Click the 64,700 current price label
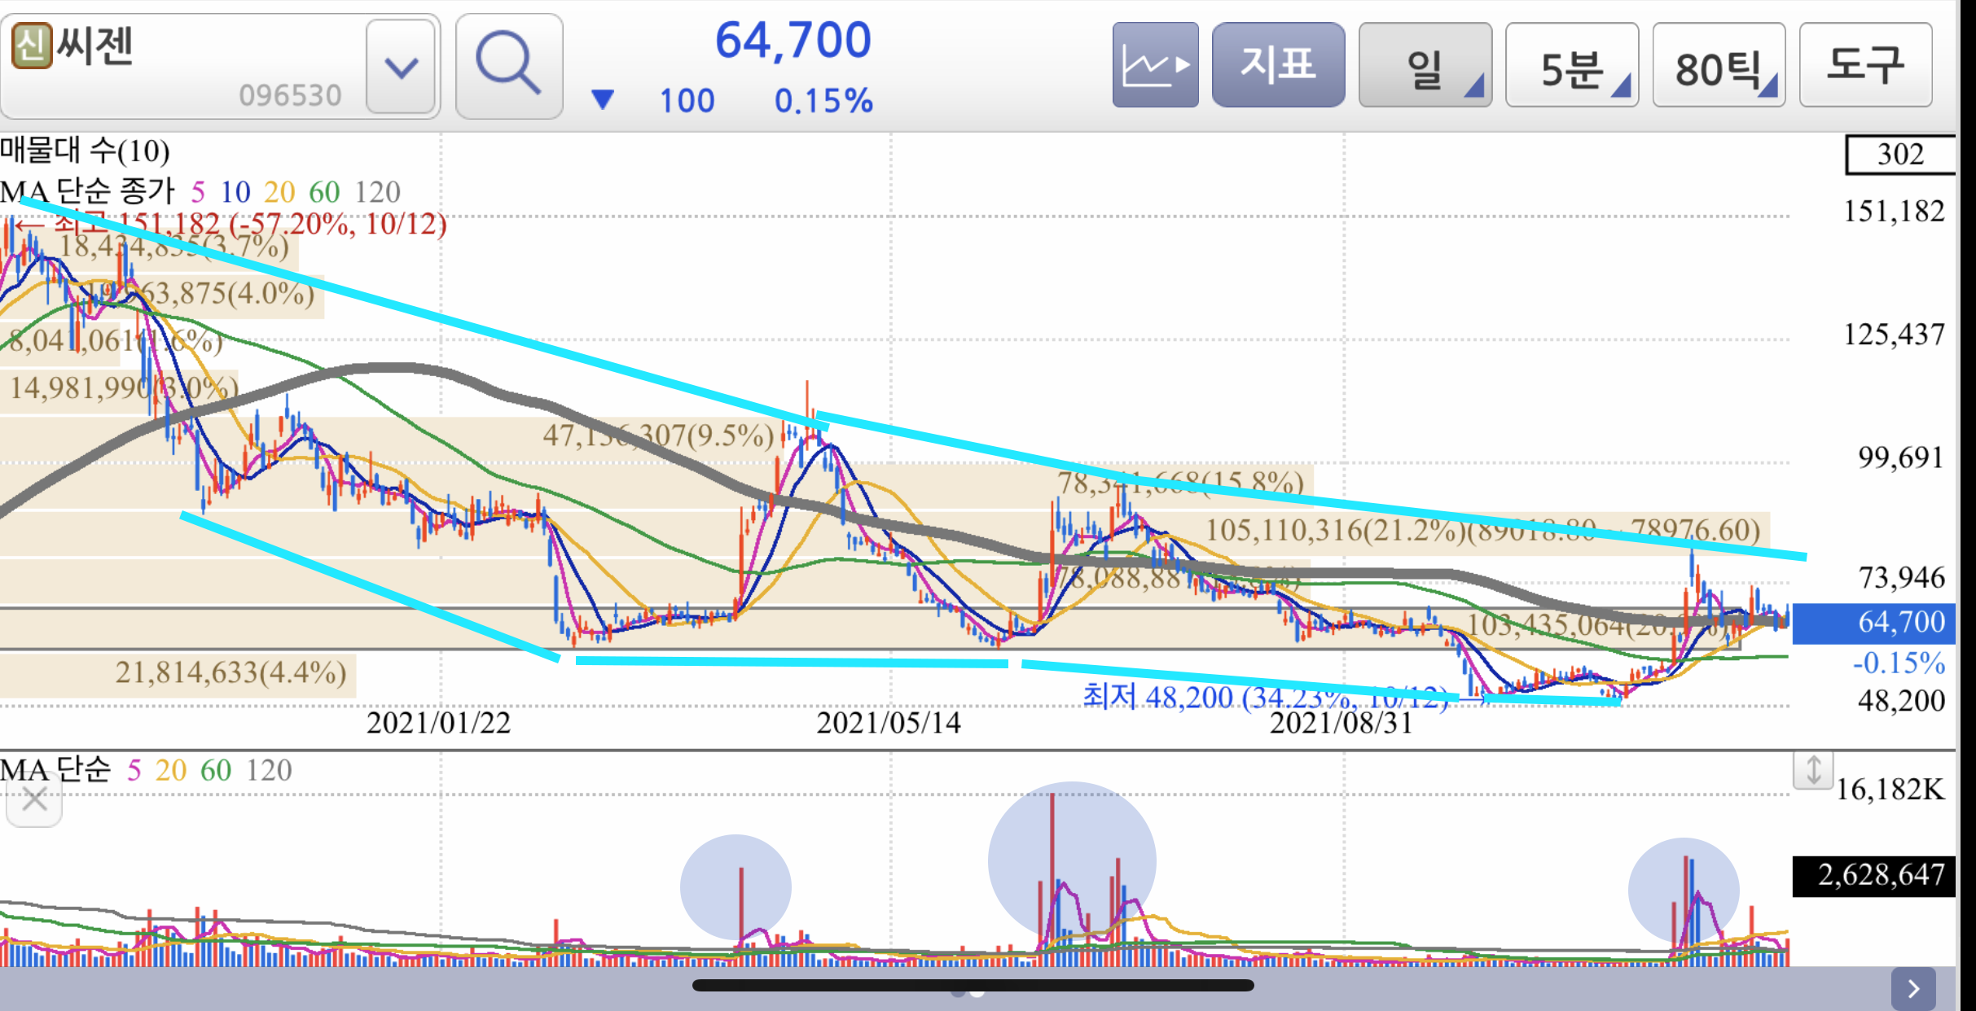This screenshot has height=1011, width=1976. pyautogui.click(x=1899, y=623)
